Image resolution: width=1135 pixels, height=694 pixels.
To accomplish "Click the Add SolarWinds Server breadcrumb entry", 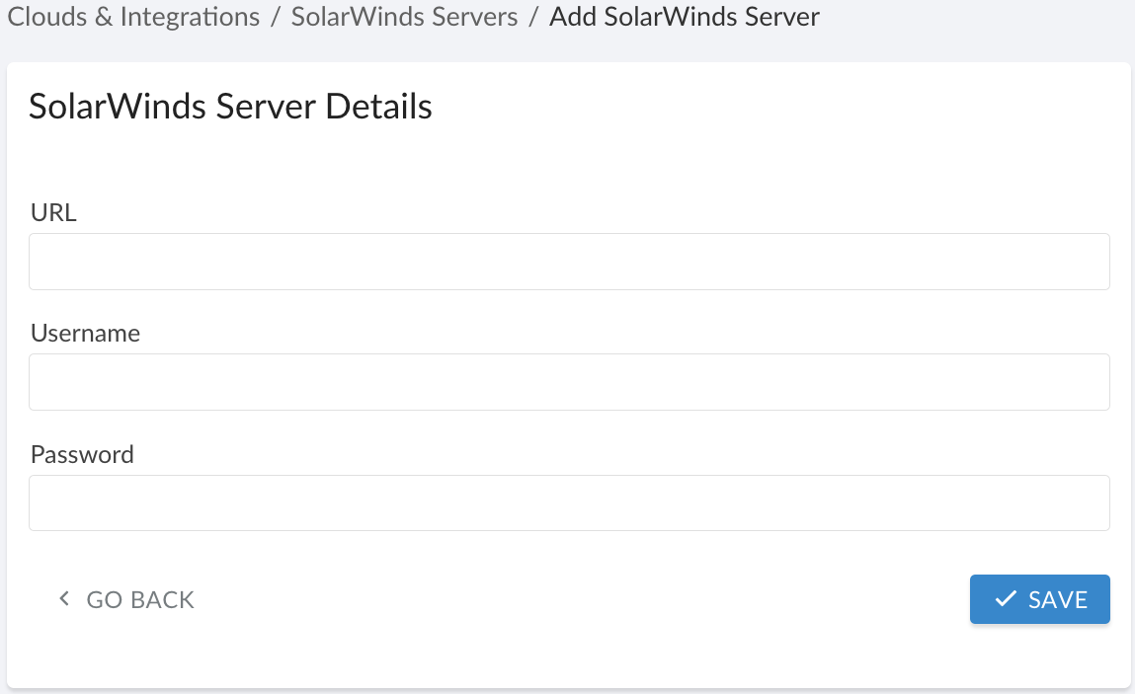I will 684,17.
